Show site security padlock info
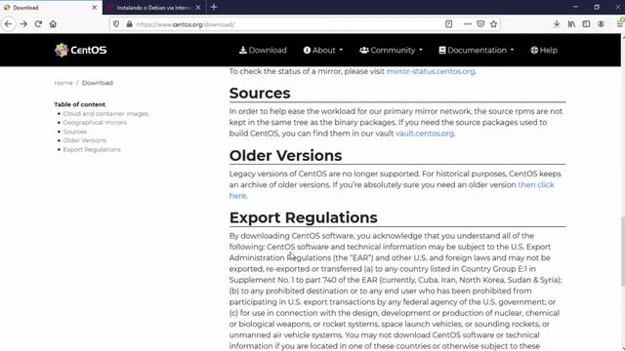Image resolution: width=625 pixels, height=351 pixels. tap(129, 24)
